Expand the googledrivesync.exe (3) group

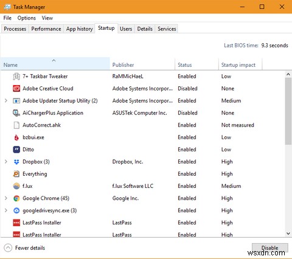pyautogui.click(x=6, y=210)
